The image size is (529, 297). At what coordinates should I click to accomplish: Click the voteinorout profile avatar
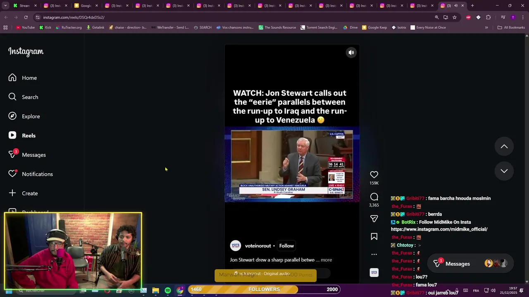click(236, 246)
